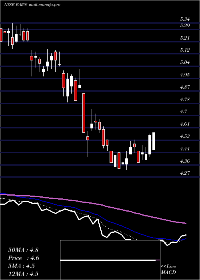Click the <<Live MACD label
Screen dimensions: 200x280
coord(168,269)
